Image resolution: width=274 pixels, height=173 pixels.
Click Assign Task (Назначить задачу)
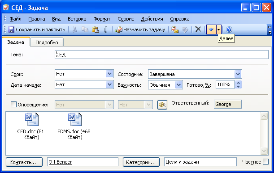coord(140,30)
